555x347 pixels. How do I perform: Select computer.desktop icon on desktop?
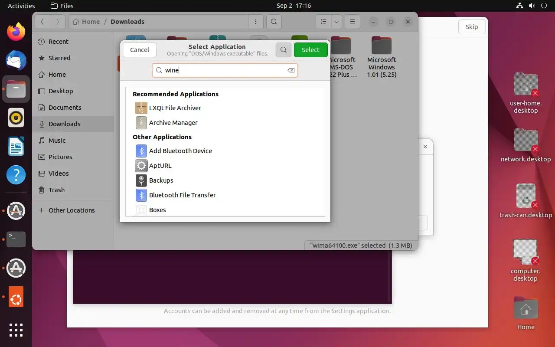coord(526,260)
